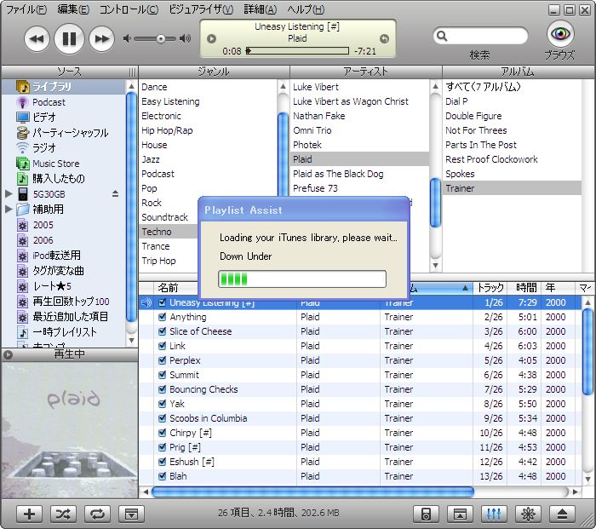Click the previous track rewind button
Screen dimensions: 596x529
(37, 38)
